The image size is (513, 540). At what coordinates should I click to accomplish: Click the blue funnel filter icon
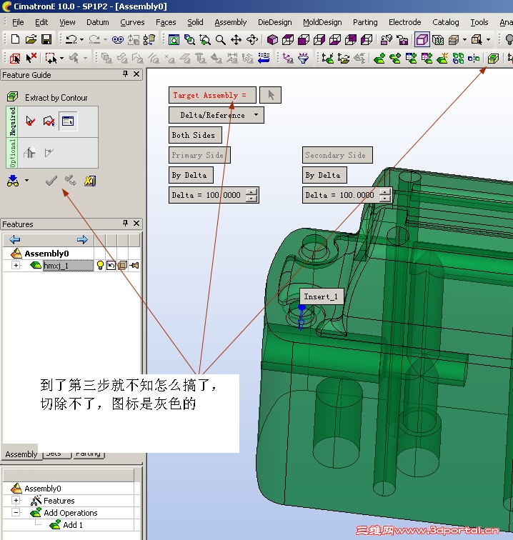point(303,58)
